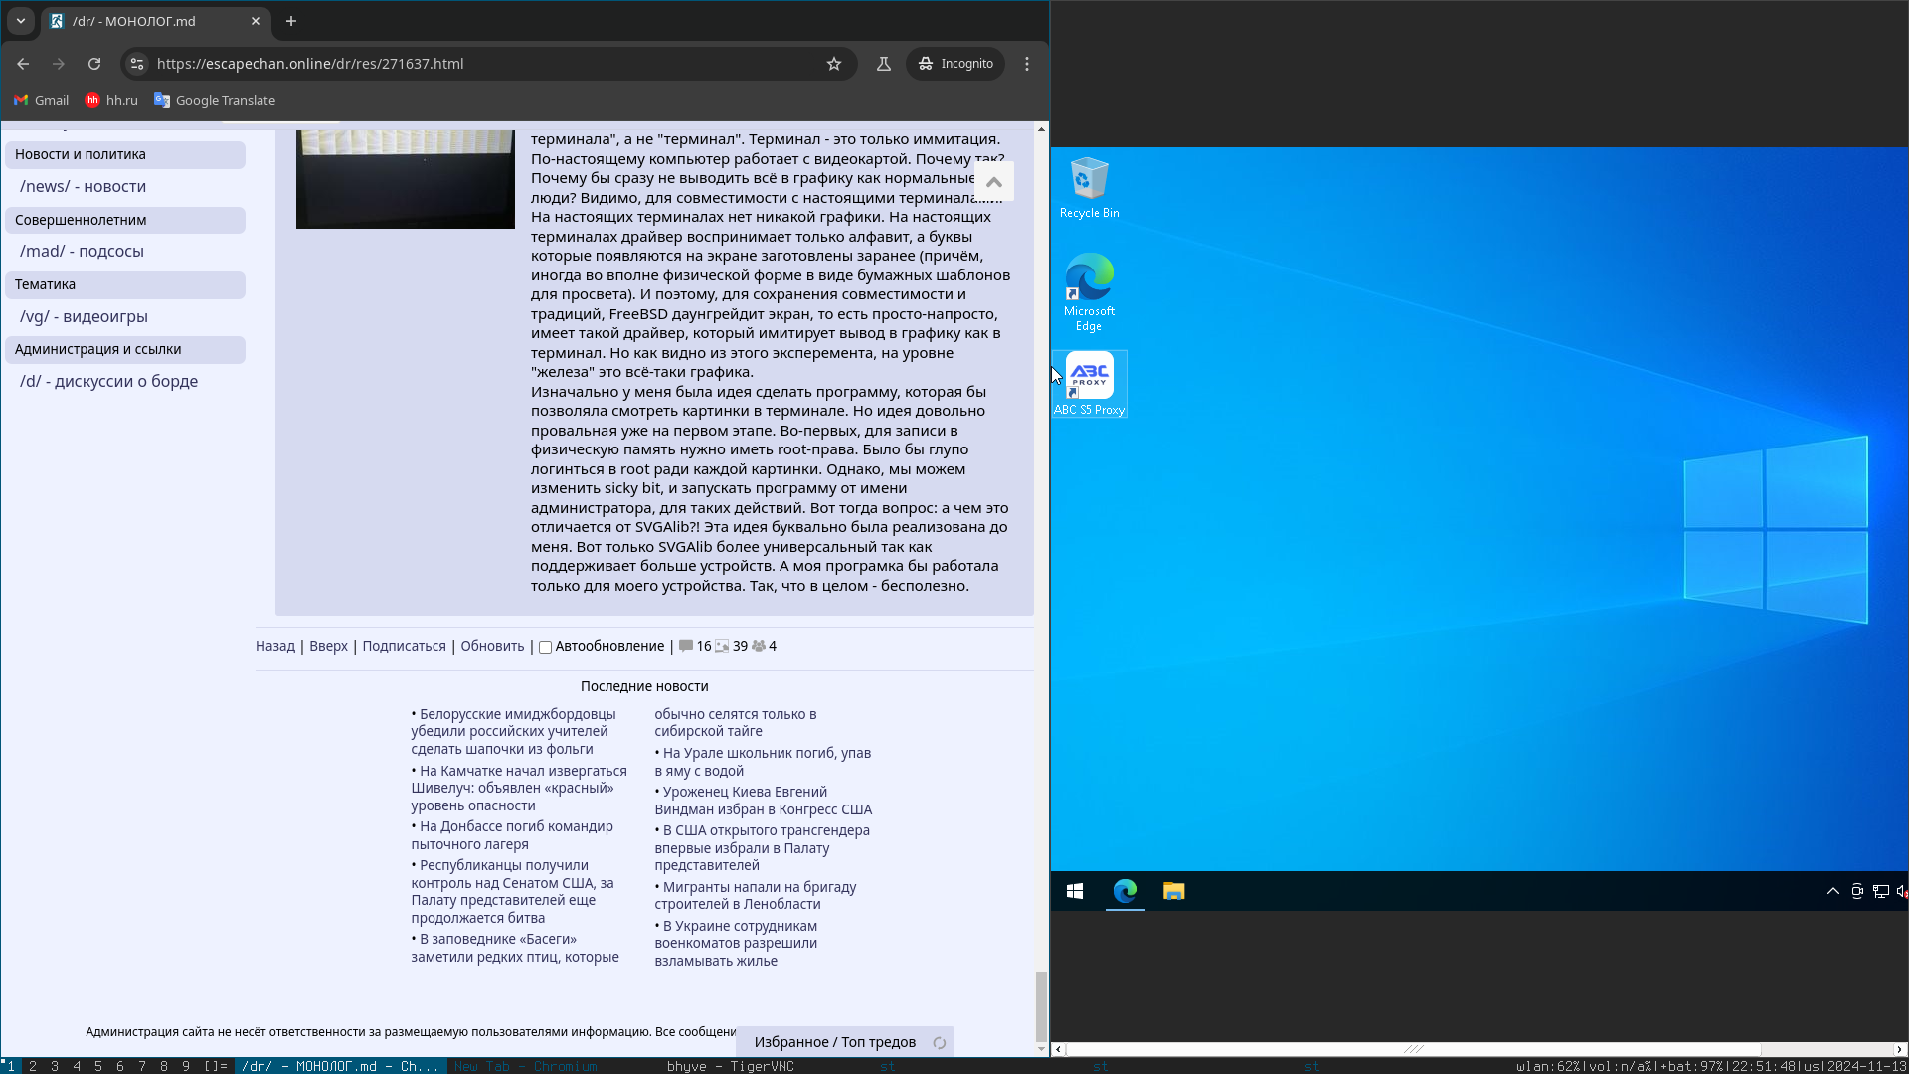Viewport: 1909px width, 1074px height.
Task: Click the Chrome Labs flask icon
Action: pos(883,64)
